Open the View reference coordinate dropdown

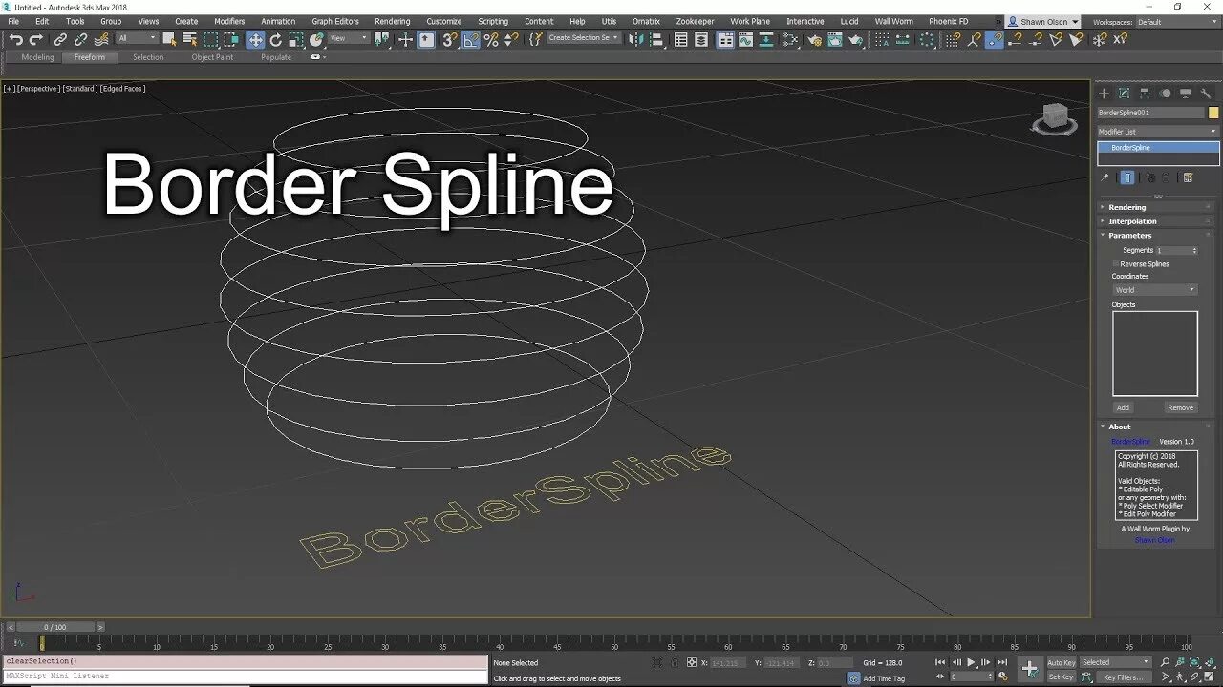coord(348,38)
